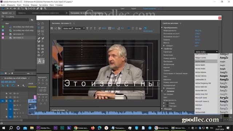Viewport: 233px width, 131px height.
Task: Toggle Bold text style button
Action: click(87, 28)
